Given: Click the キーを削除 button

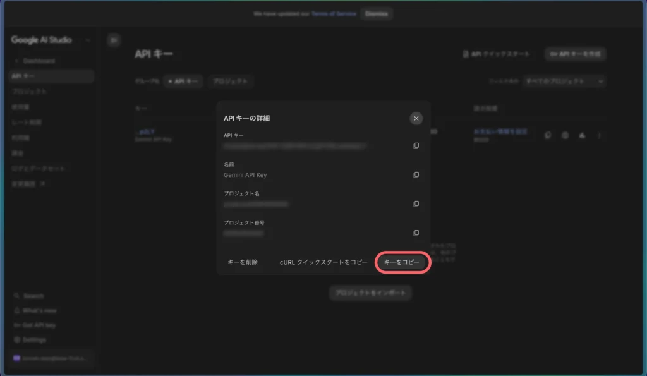Looking at the screenshot, I should tap(243, 262).
